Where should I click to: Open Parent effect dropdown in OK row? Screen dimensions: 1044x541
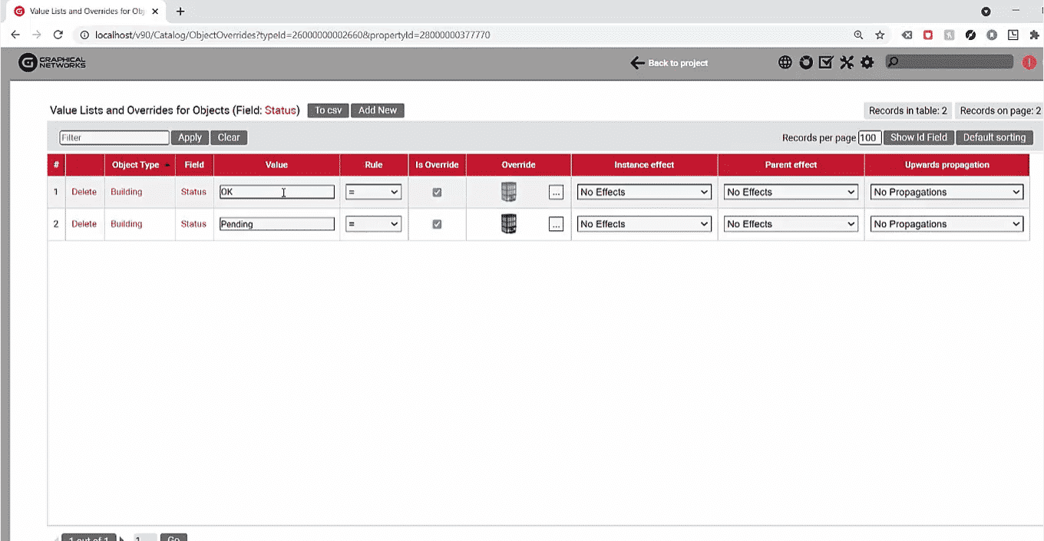coord(791,192)
